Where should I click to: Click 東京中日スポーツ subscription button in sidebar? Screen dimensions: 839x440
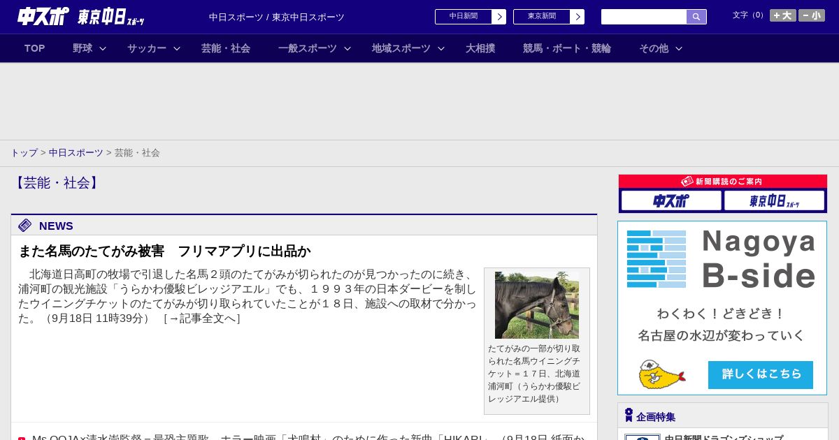(774, 200)
